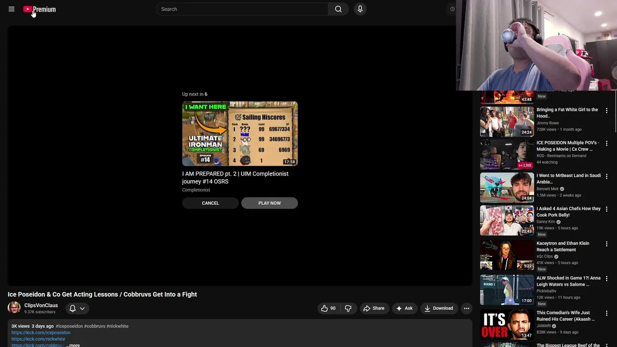Open options for MrBeast Land video
The width and height of the screenshot is (617, 347).
click(606, 176)
